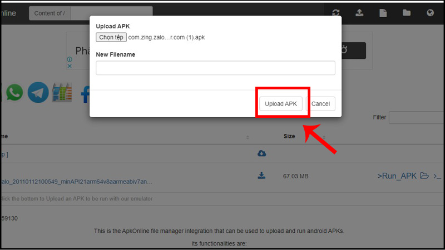Cancel the Upload APK dialog
The height and width of the screenshot is (250, 445).
[x=321, y=104]
